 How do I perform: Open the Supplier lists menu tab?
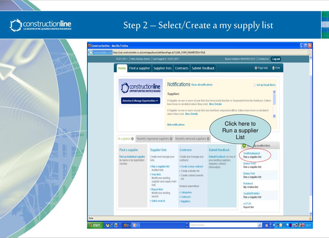coord(162,68)
